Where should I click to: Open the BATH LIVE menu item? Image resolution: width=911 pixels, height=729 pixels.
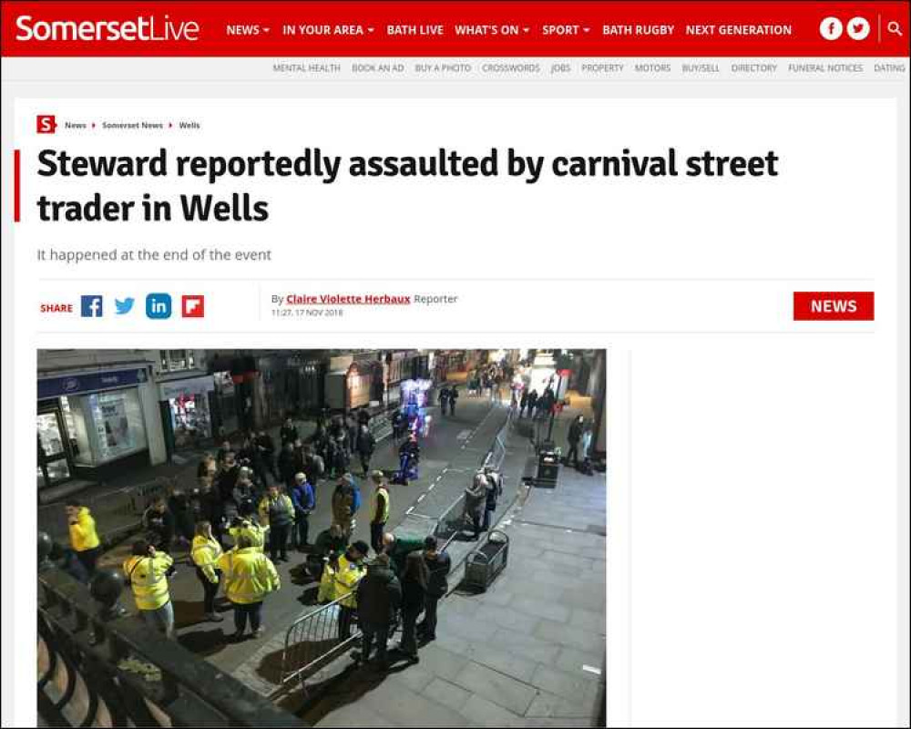click(415, 30)
